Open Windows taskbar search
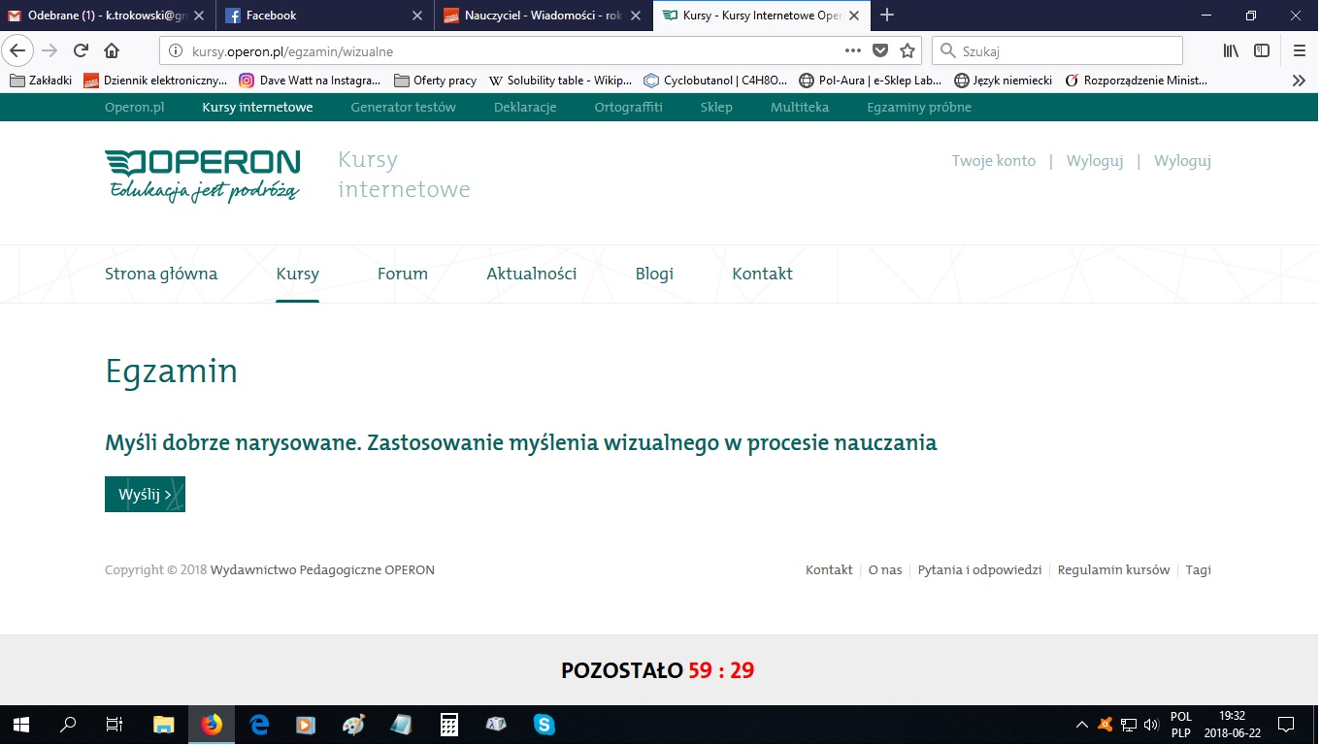The image size is (1320, 745). coord(68,725)
